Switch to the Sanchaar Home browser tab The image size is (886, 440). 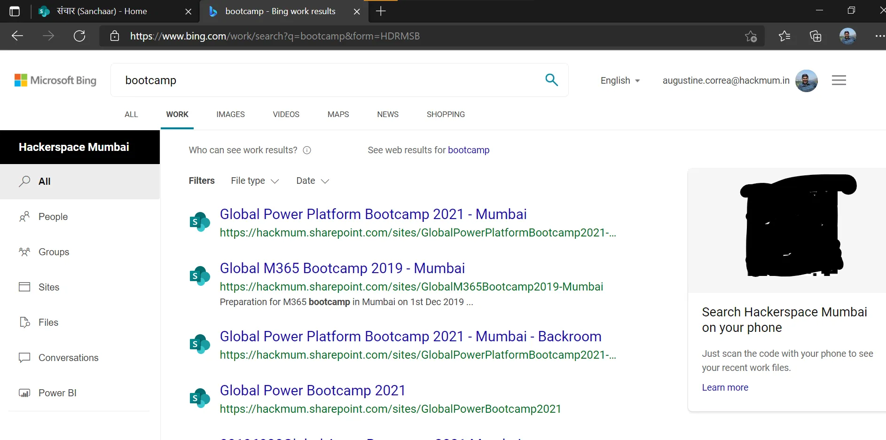[102, 11]
